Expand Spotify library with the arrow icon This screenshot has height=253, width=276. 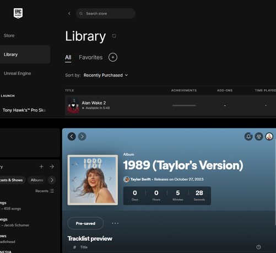click(52, 166)
